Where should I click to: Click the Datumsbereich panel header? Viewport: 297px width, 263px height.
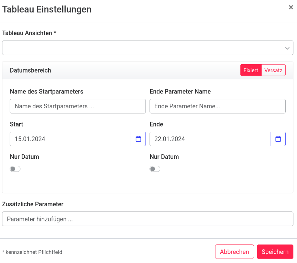31,70
